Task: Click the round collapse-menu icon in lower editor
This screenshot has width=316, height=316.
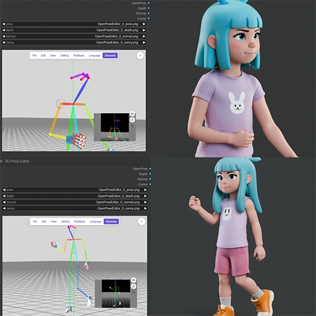Action: [142, 221]
